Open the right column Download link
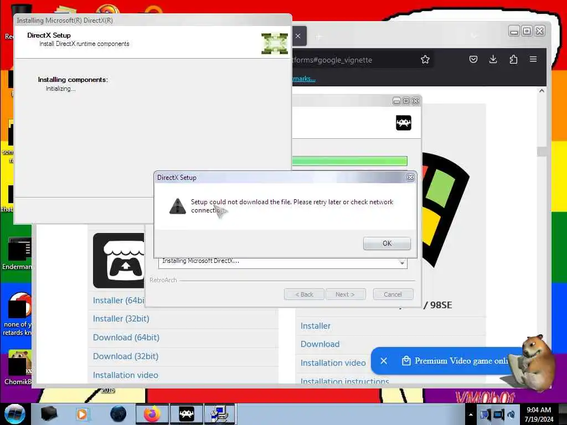This screenshot has height=425, width=567. (320, 344)
